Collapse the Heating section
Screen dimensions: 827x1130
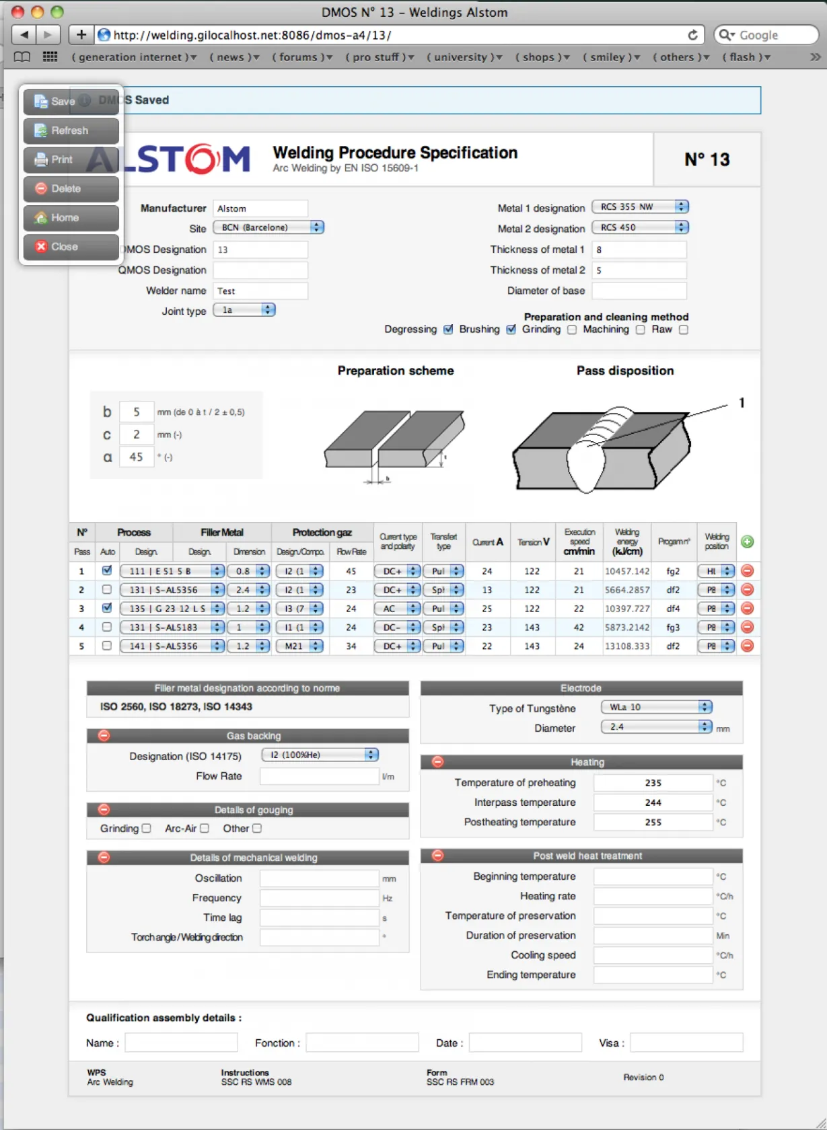click(437, 761)
